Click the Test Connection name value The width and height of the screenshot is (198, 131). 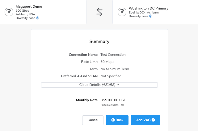pyautogui.click(x=113, y=55)
